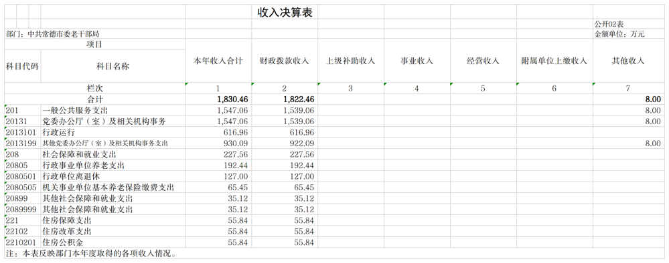Select subject code 2013101
Image resolution: width=669 pixels, height=263 pixels.
[x=23, y=133]
